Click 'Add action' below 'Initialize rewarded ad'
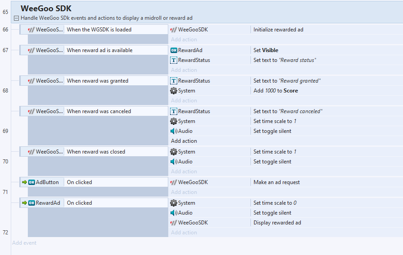This screenshot has width=403, height=255. (184, 40)
